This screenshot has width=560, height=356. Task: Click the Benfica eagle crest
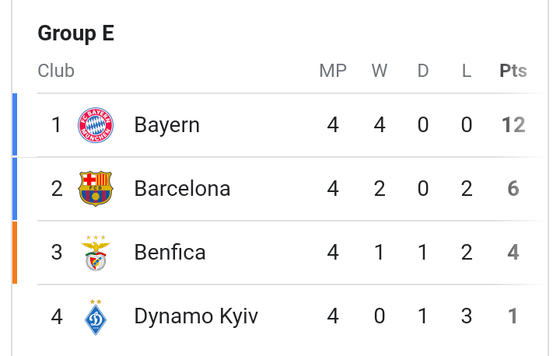pos(96,253)
